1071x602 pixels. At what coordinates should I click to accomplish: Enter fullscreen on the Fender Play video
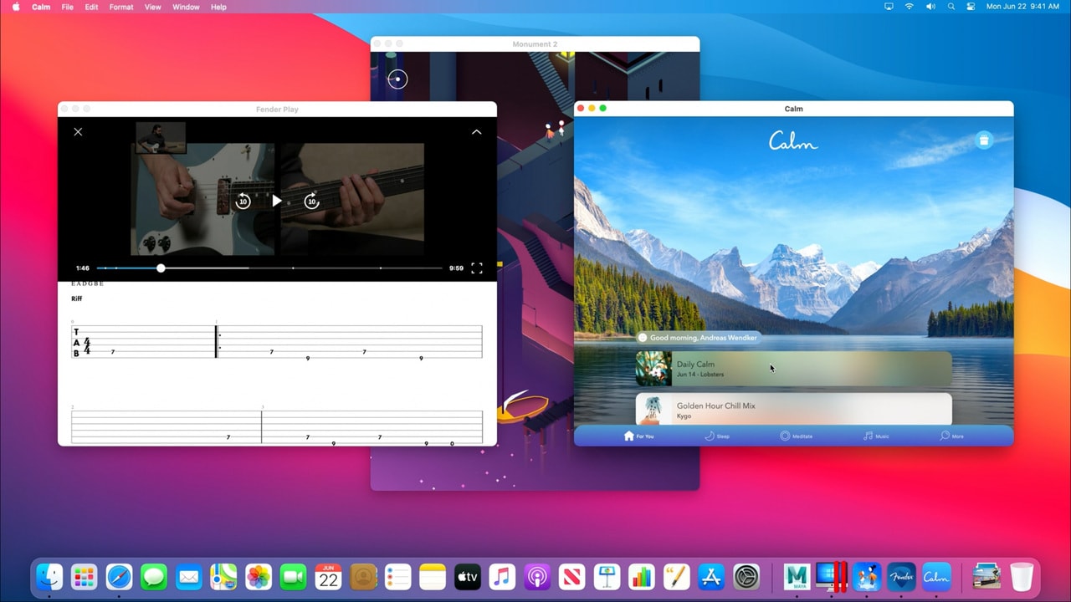tap(477, 268)
